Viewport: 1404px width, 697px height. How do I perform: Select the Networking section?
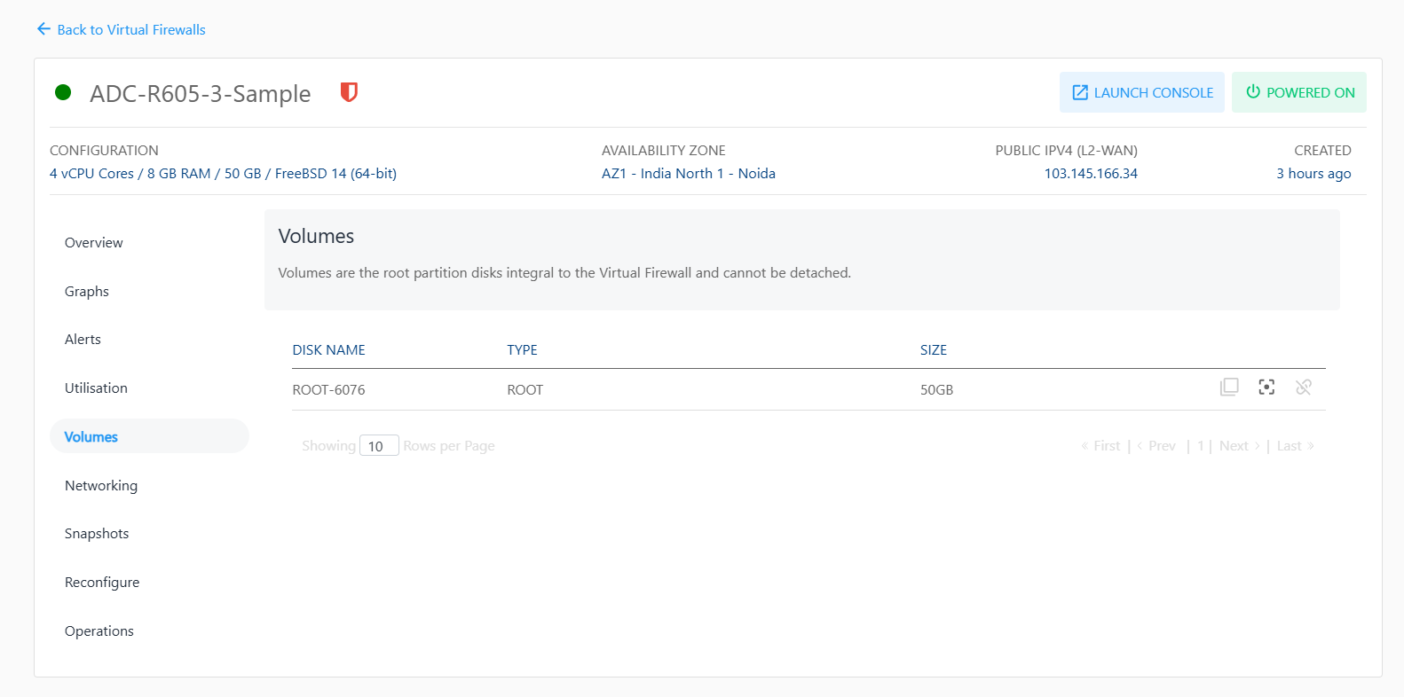101,486
